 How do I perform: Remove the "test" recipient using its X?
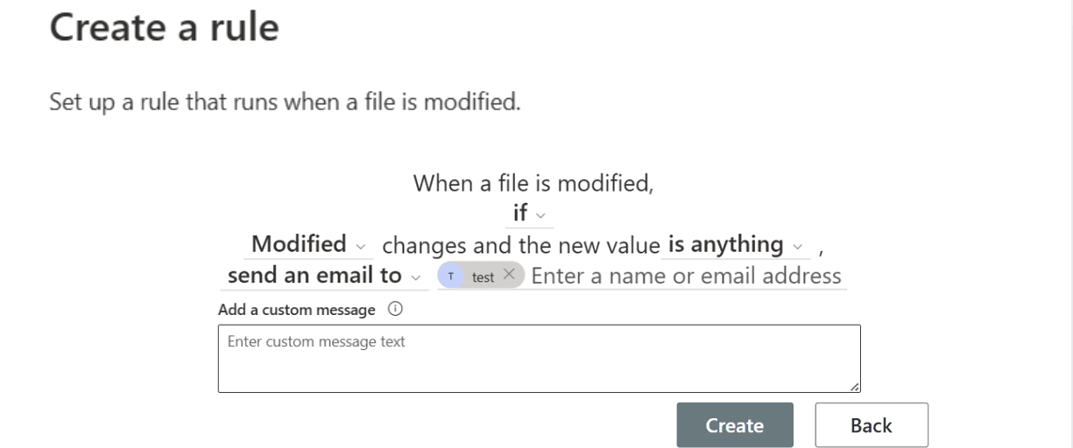pos(509,275)
